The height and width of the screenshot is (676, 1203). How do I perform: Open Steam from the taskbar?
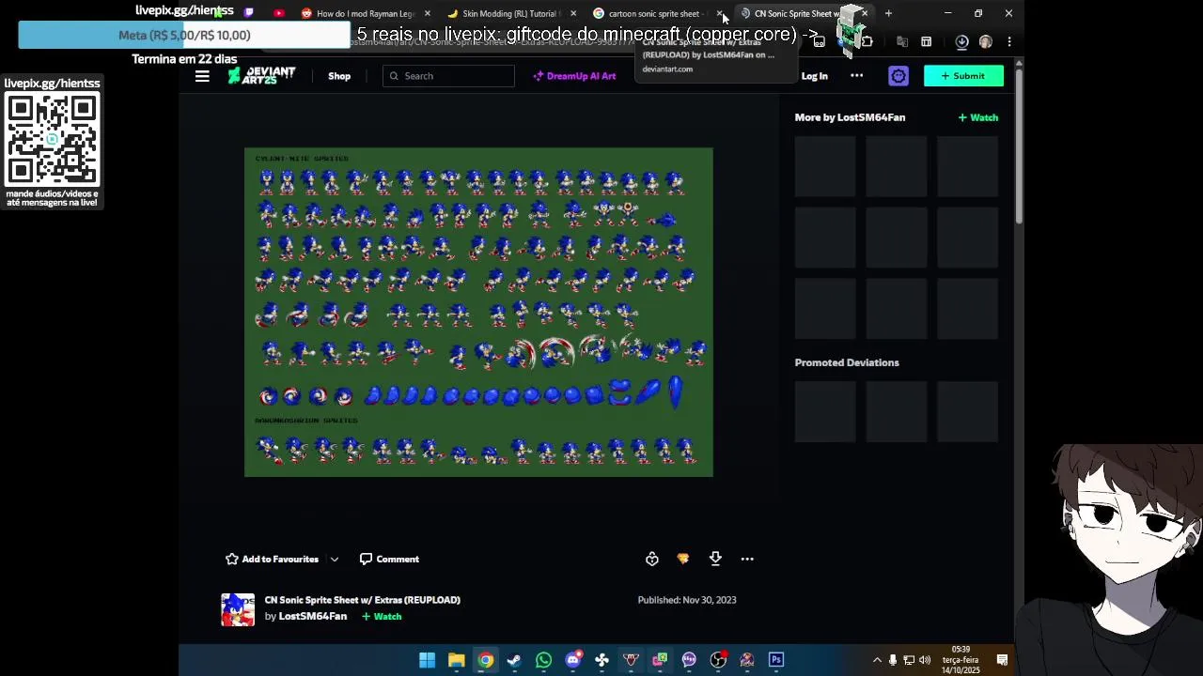pyautogui.click(x=514, y=660)
